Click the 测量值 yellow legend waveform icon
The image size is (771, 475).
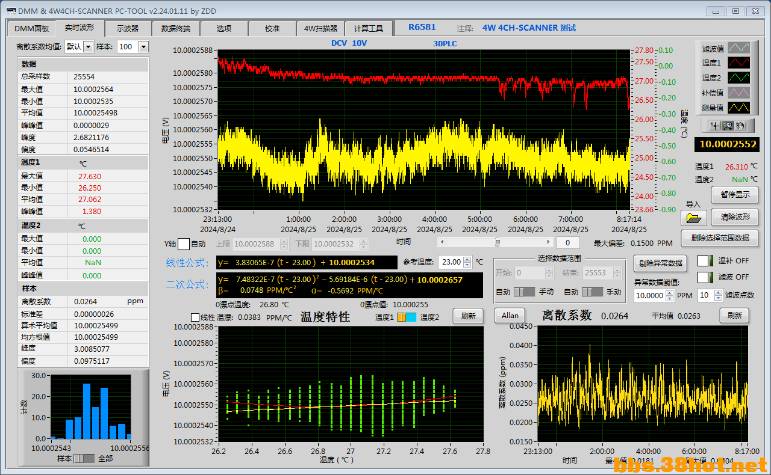click(739, 108)
